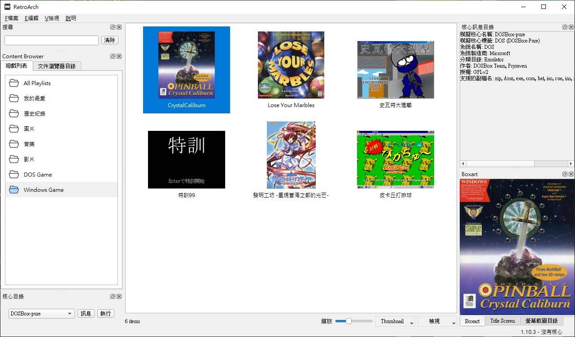Image resolution: width=575 pixels, height=337 pixels.
Task: Select the Lose Your Marbles thumbnail
Action: [291, 65]
